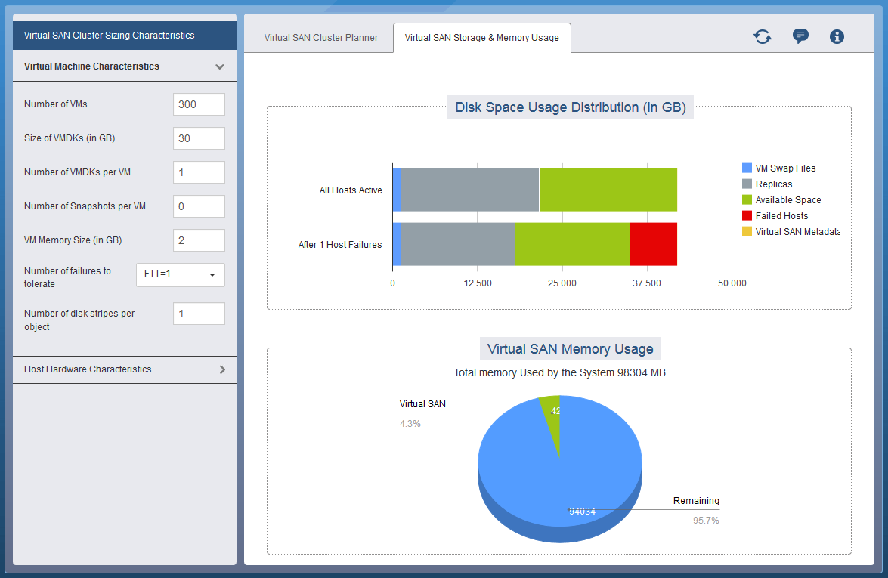
Task: Open the feedback comment bubble icon
Action: point(800,36)
